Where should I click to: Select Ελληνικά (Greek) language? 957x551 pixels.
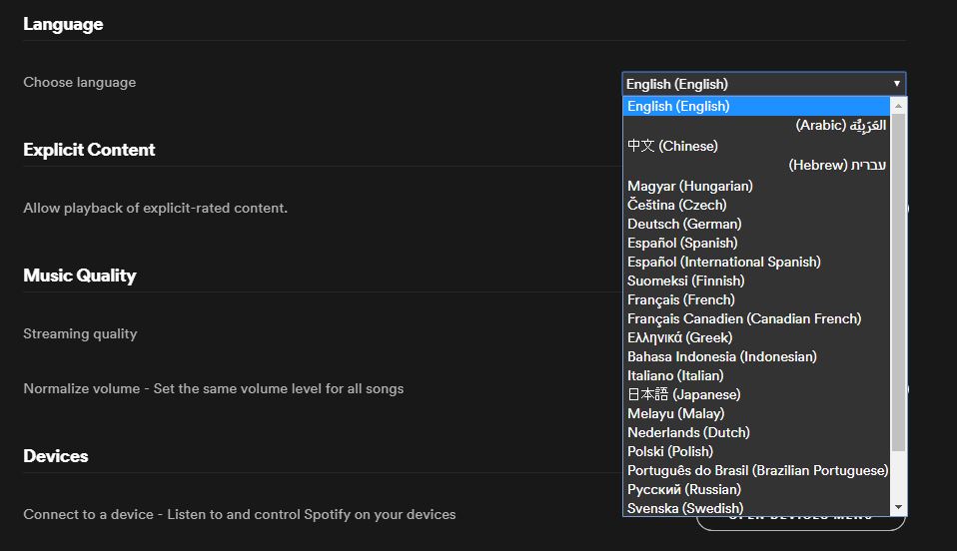679,337
